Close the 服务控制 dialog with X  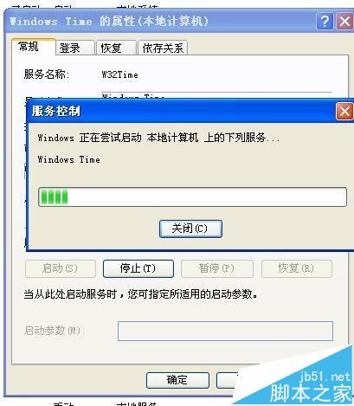[344, 112]
